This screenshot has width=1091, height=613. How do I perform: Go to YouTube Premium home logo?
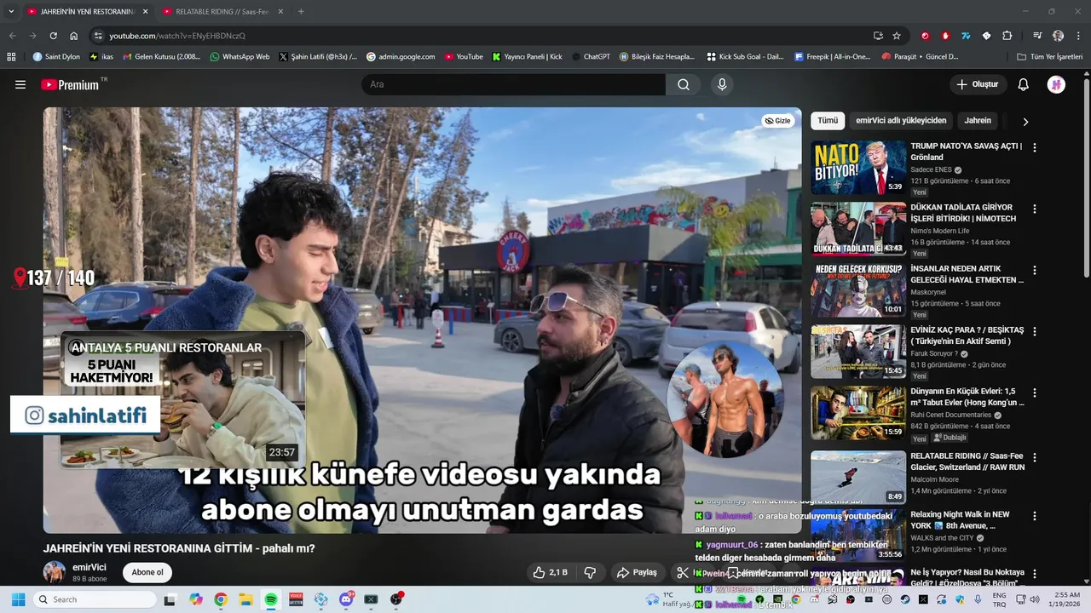(70, 84)
